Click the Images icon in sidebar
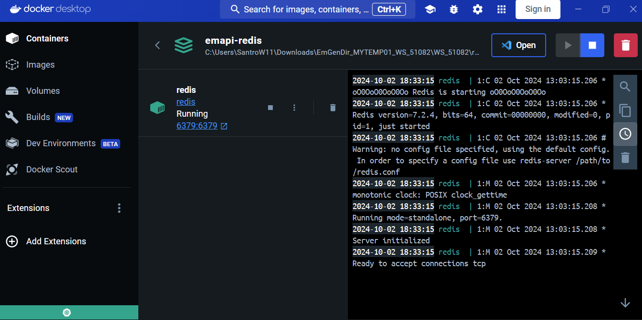Viewport: 642px width, 320px height. (x=12, y=65)
